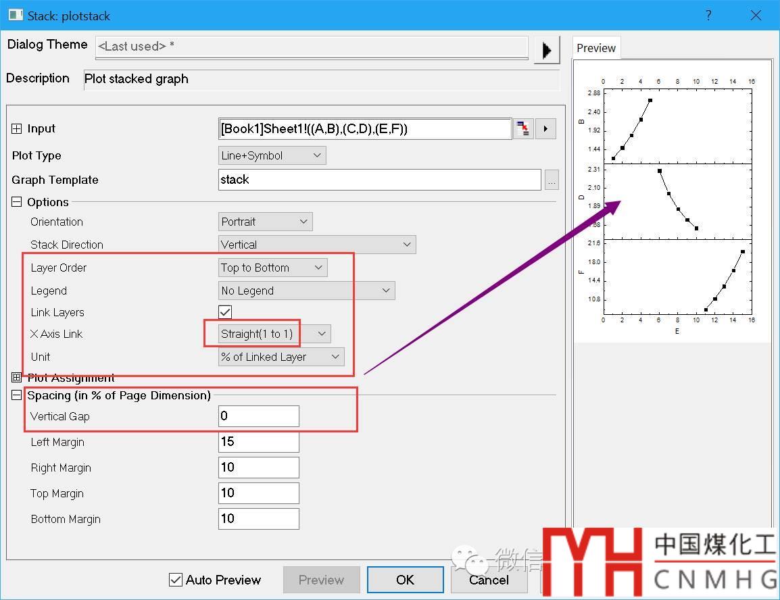This screenshot has width=780, height=600.
Task: Click the Graph Template browse button
Action: (552, 180)
